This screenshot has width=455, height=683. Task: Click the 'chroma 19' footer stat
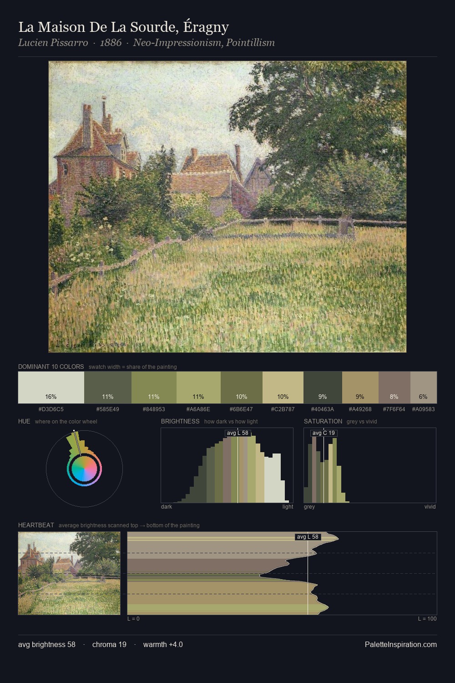tap(109, 644)
